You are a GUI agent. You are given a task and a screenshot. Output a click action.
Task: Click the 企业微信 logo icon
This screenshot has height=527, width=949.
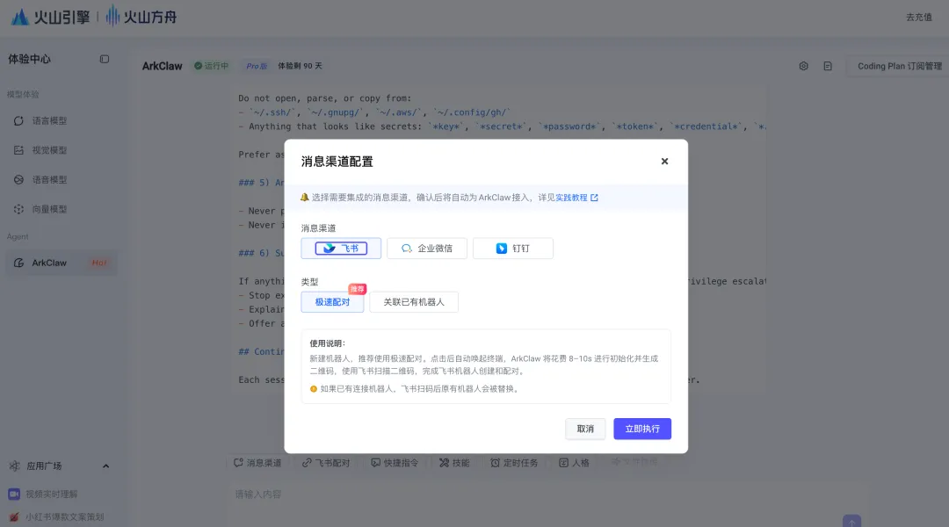[406, 248]
